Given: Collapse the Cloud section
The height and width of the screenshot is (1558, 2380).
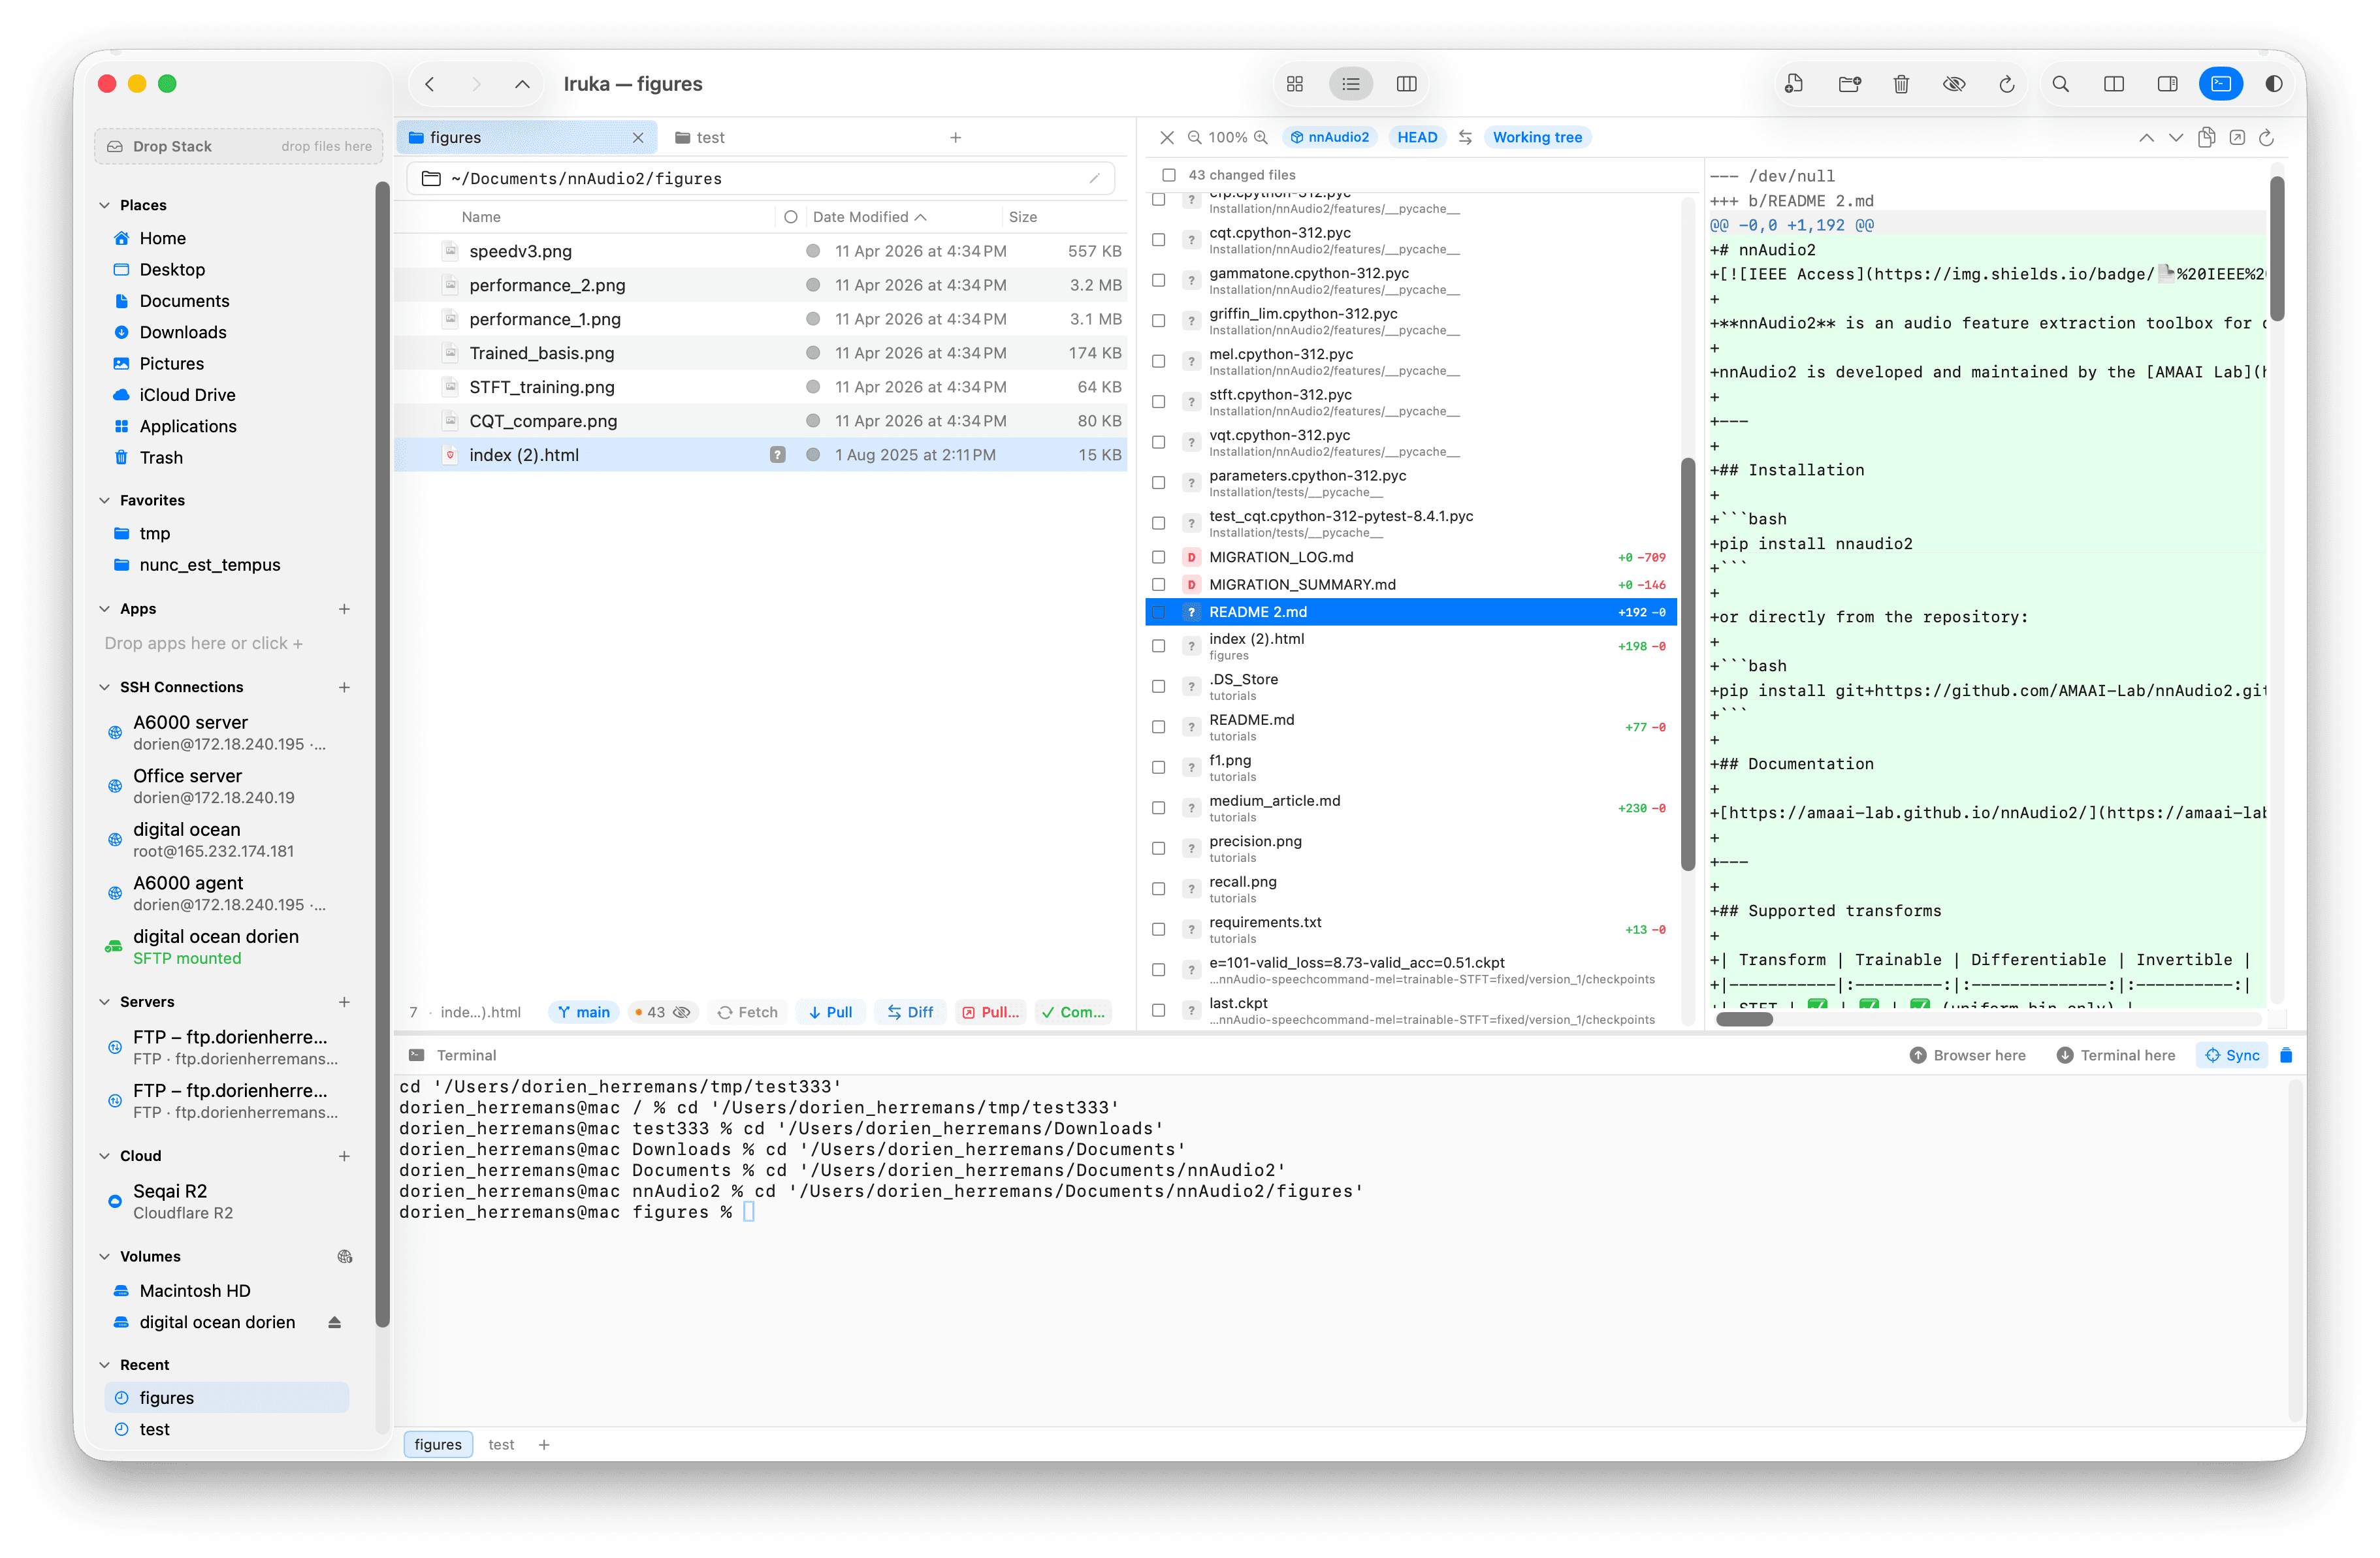Looking at the screenshot, I should click(x=105, y=1156).
